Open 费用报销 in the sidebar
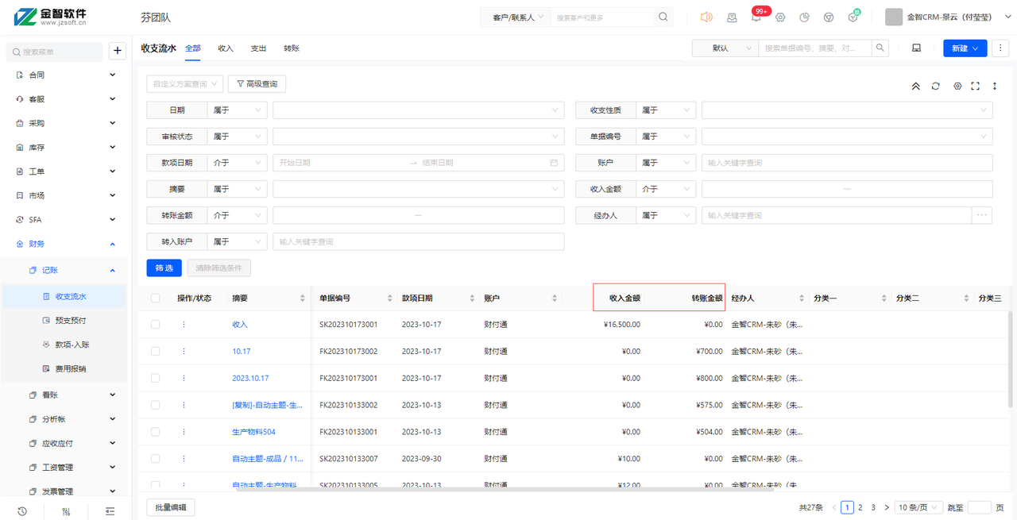1017x520 pixels. point(71,368)
